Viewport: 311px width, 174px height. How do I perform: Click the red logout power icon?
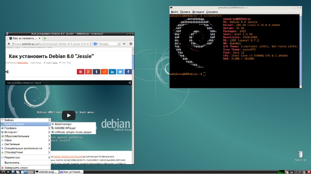point(309,172)
